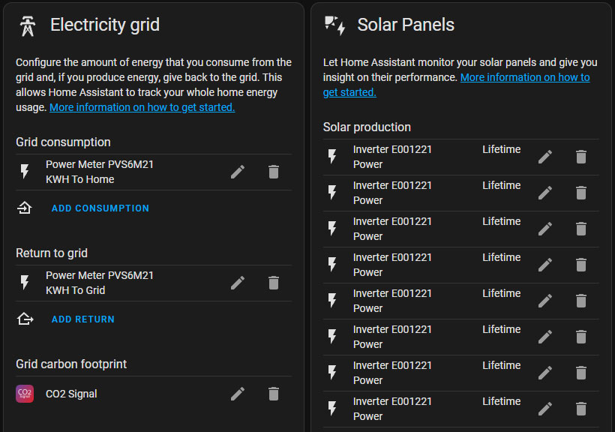Click Add Return button
The width and height of the screenshot is (615, 432).
[x=82, y=319]
